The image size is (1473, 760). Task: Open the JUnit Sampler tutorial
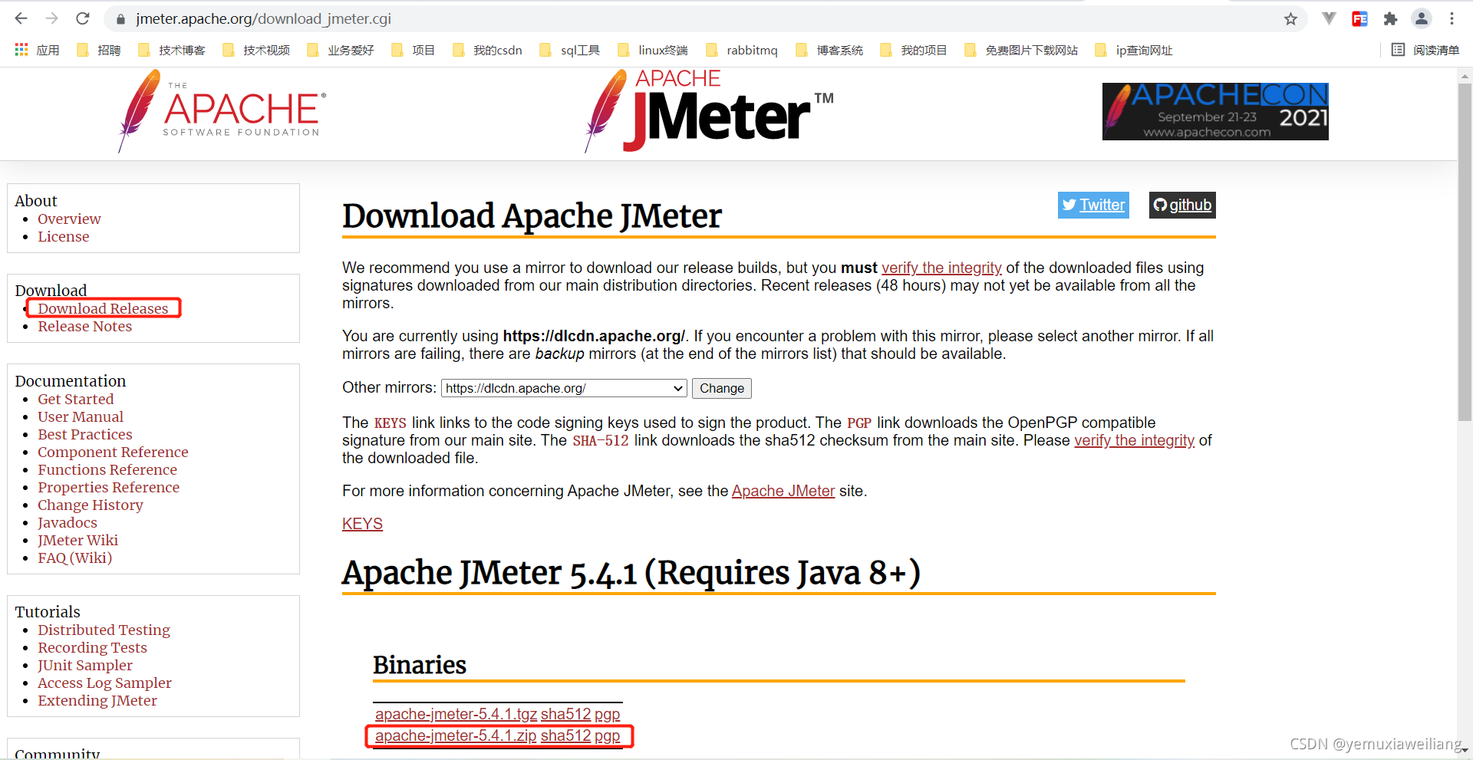(85, 665)
